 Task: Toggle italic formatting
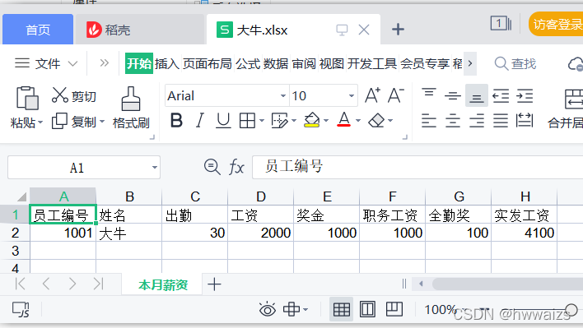coord(200,121)
